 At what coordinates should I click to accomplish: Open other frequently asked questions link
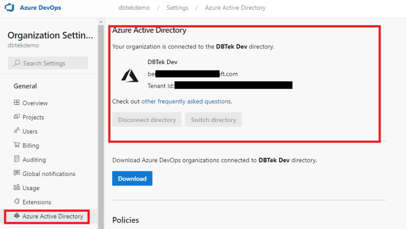(x=186, y=101)
